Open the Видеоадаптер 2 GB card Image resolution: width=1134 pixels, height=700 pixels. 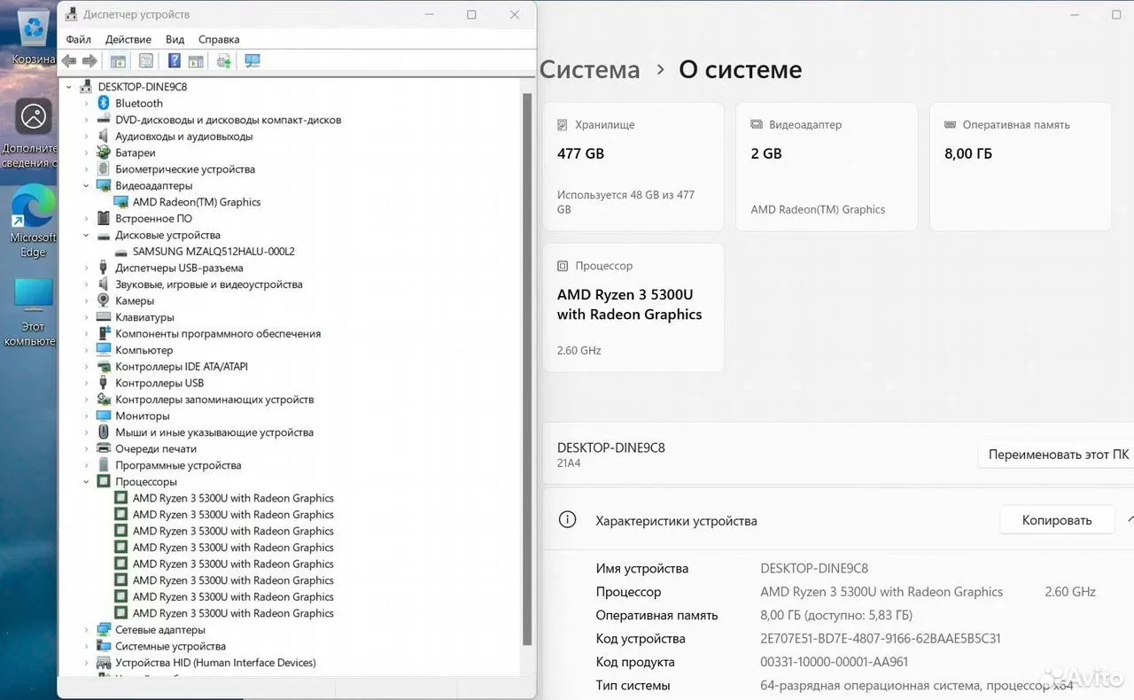[x=827, y=167]
